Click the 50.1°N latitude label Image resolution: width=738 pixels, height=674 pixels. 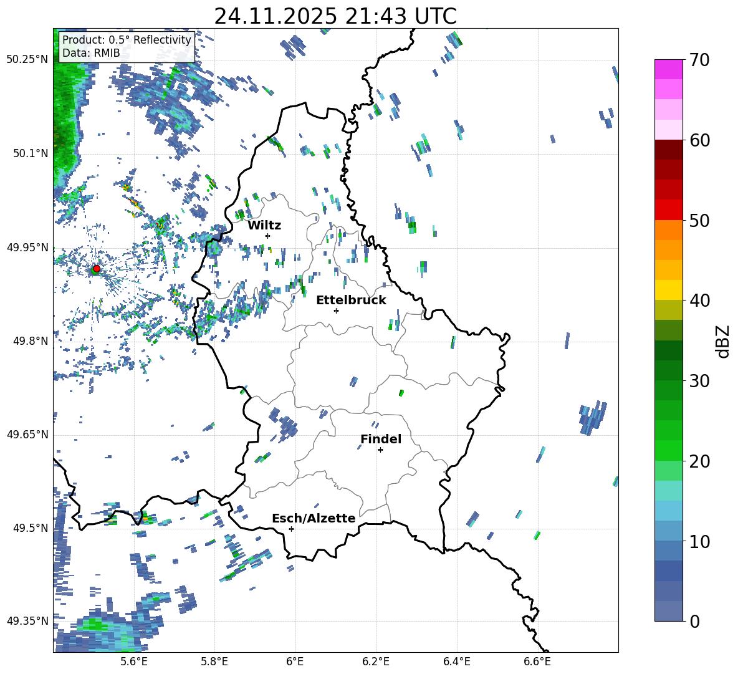tap(30, 153)
